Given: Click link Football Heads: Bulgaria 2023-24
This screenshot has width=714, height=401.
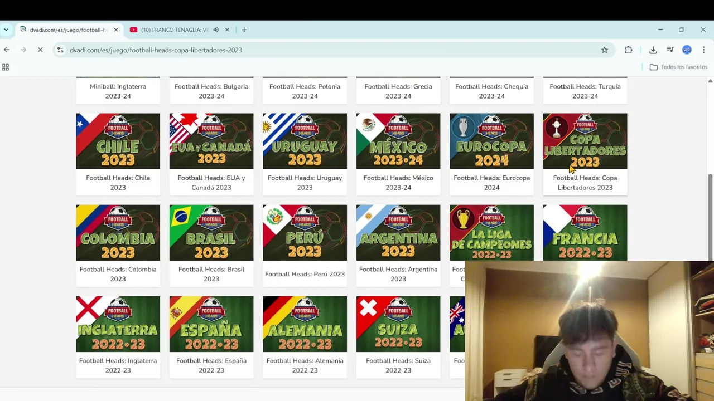Looking at the screenshot, I should (x=211, y=91).
